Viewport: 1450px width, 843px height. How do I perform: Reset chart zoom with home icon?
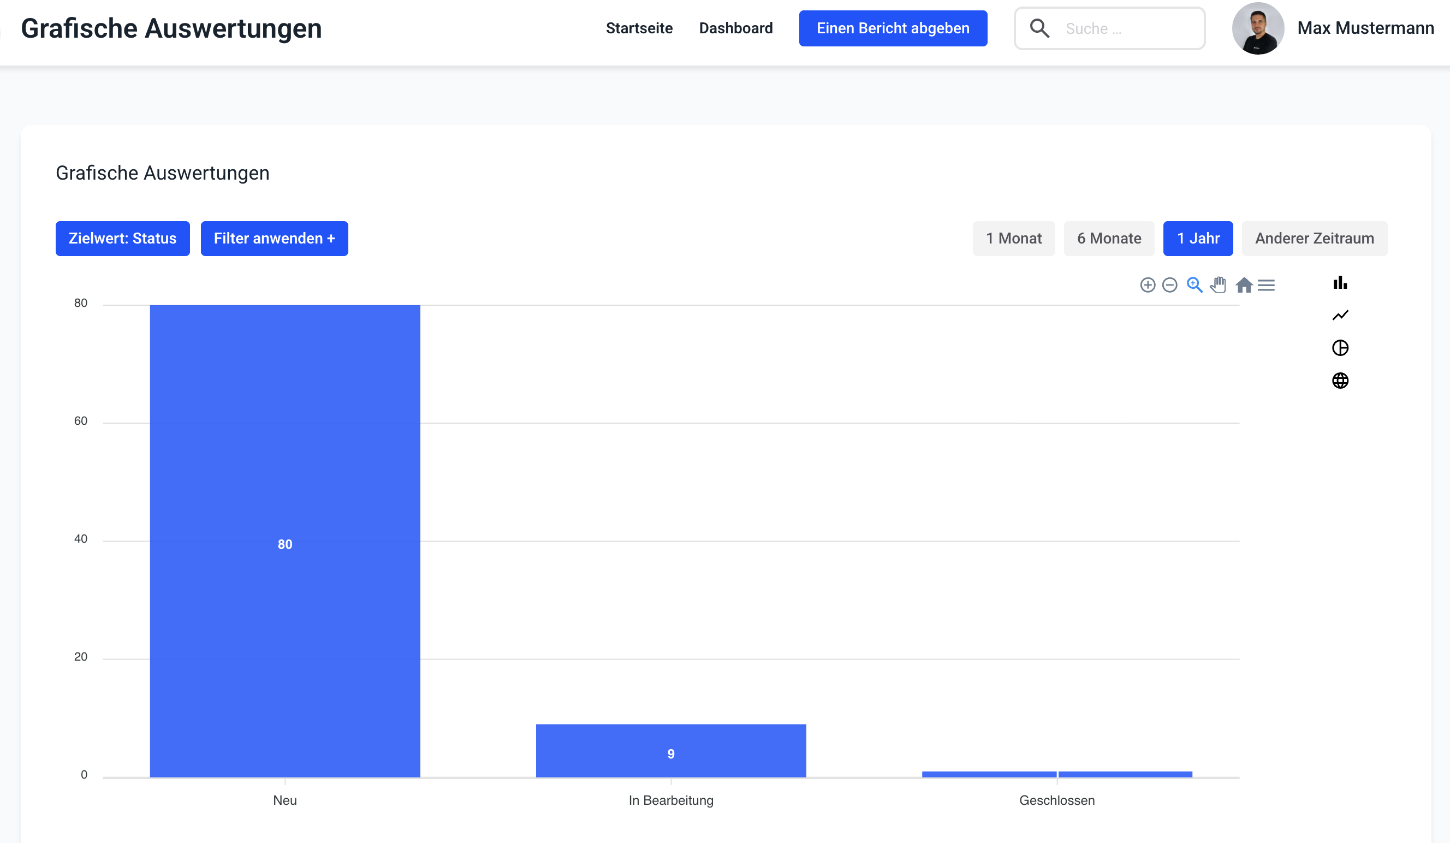[1244, 285]
